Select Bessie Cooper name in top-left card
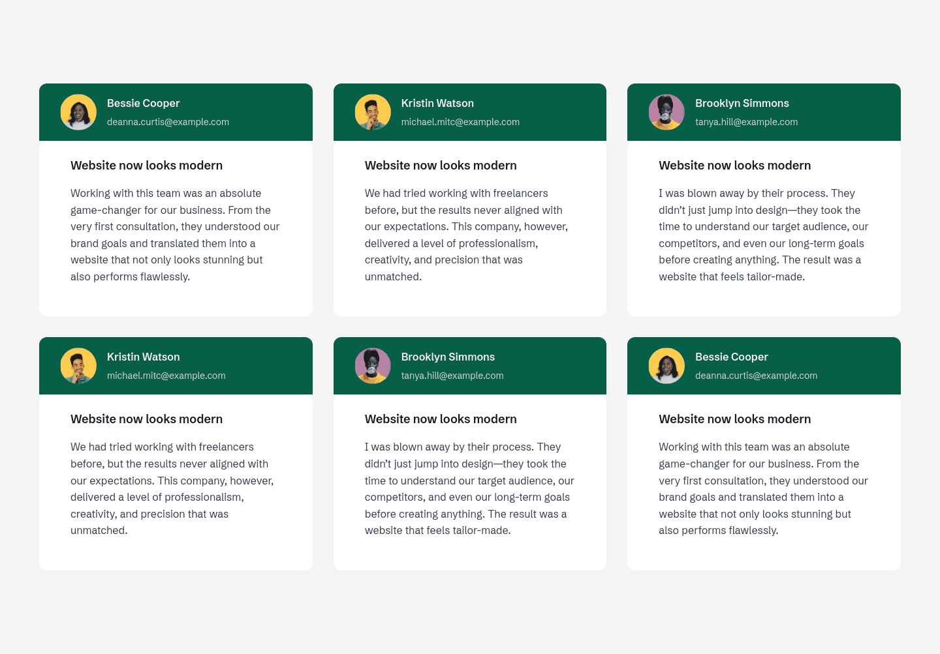The height and width of the screenshot is (654, 940). click(x=143, y=103)
